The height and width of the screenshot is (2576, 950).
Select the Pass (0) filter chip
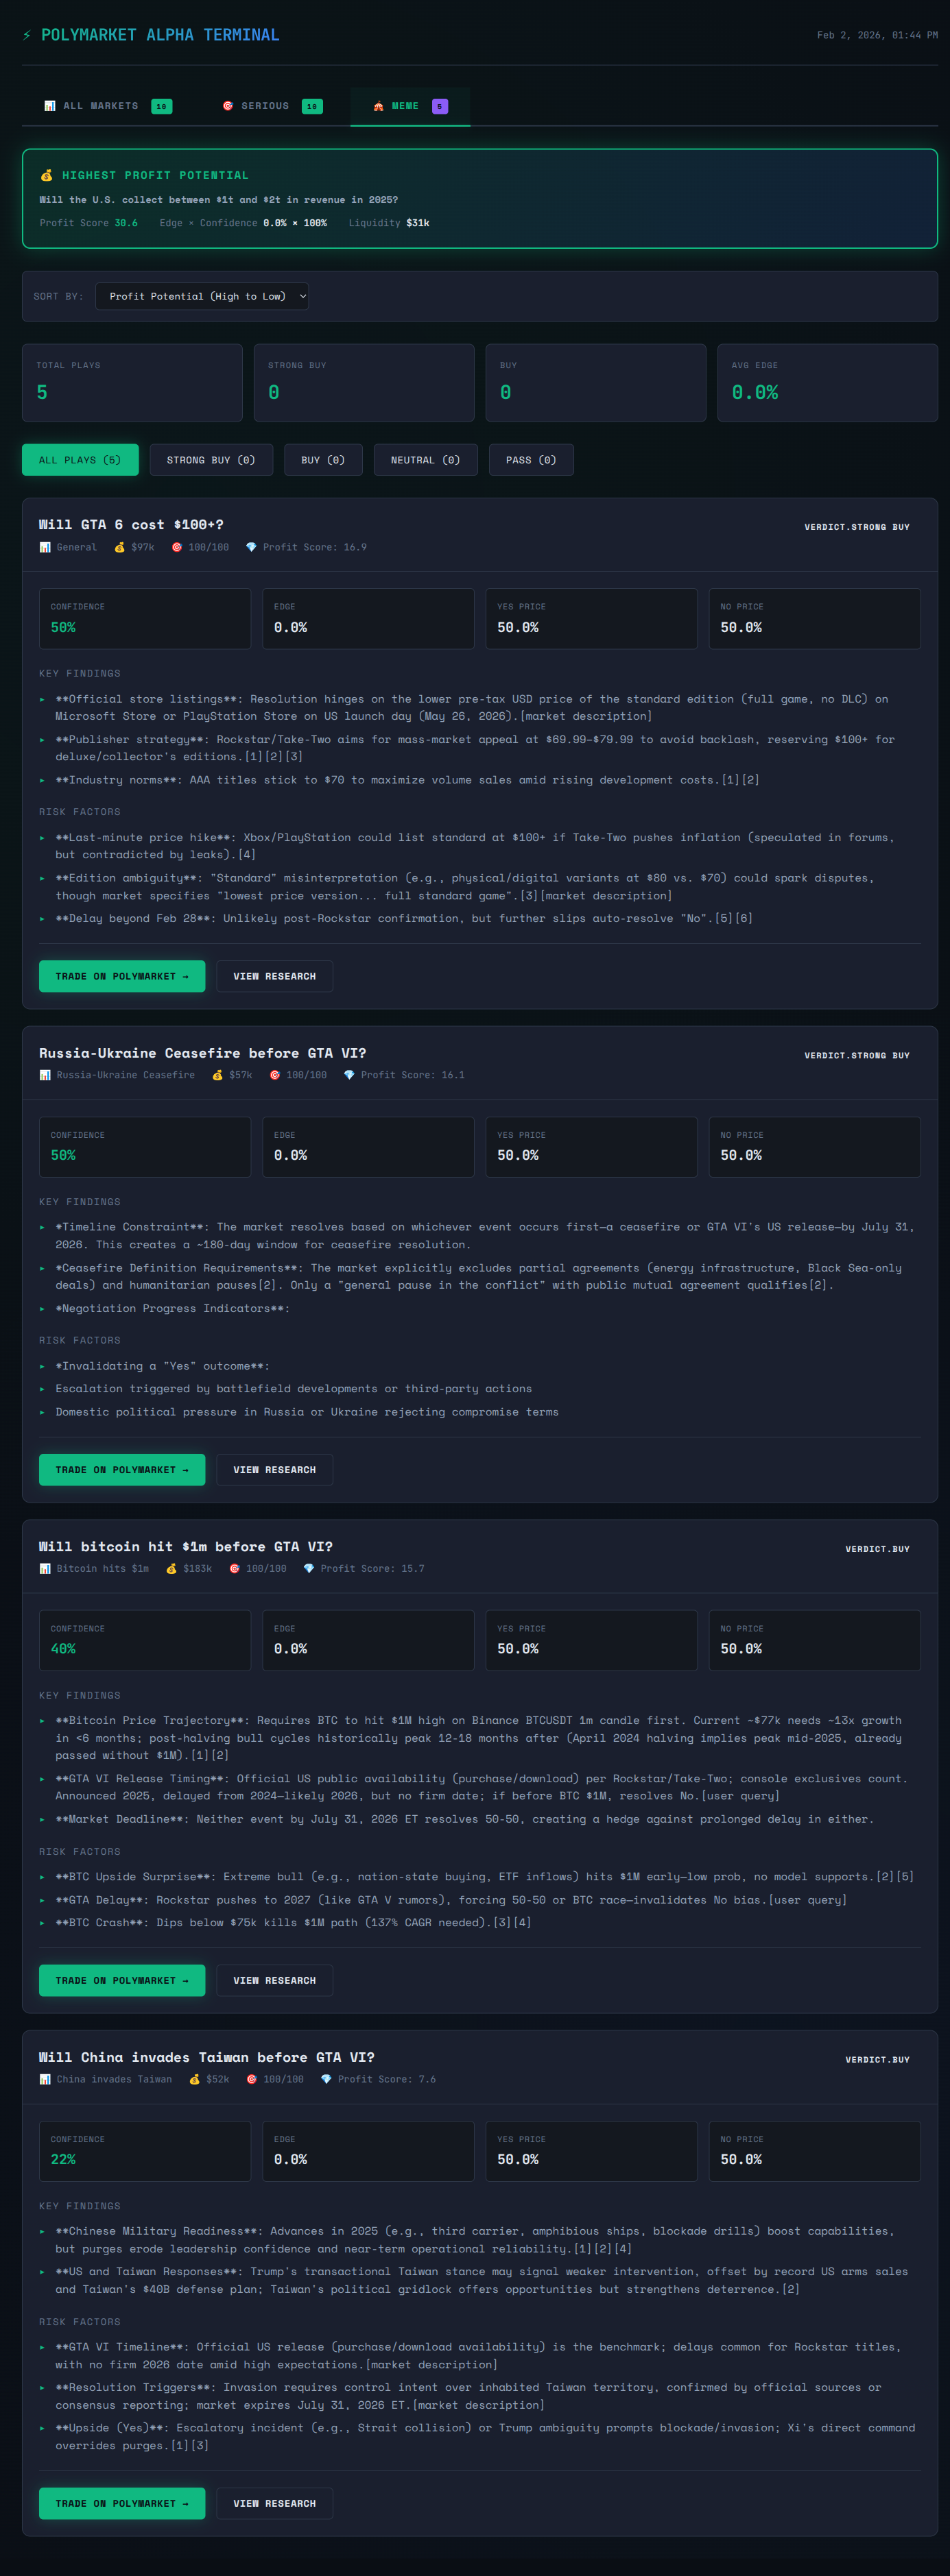(530, 460)
